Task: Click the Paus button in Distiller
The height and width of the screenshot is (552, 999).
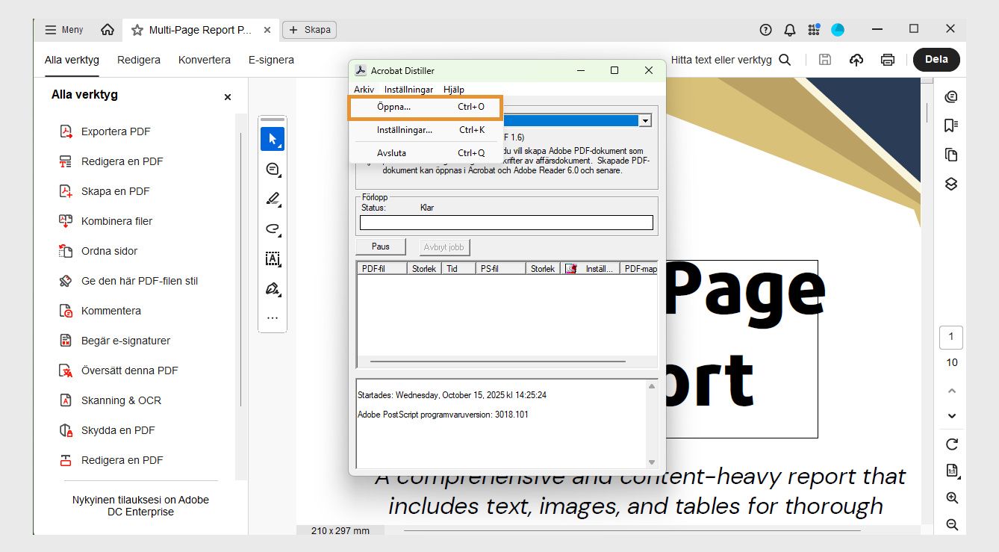Action: (x=381, y=247)
